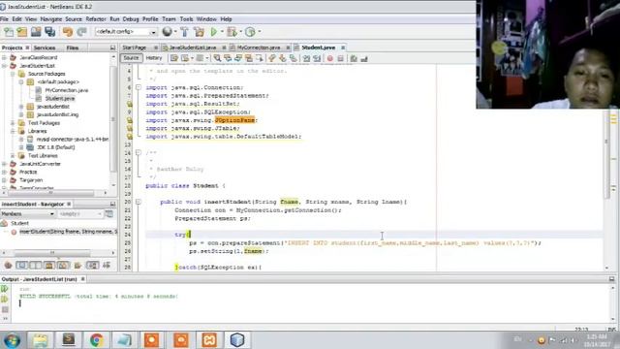Image resolution: width=620 pixels, height=349 pixels.
Task: Toggle Sort by Source in Navigator
Action: pyautogui.click(x=107, y=265)
